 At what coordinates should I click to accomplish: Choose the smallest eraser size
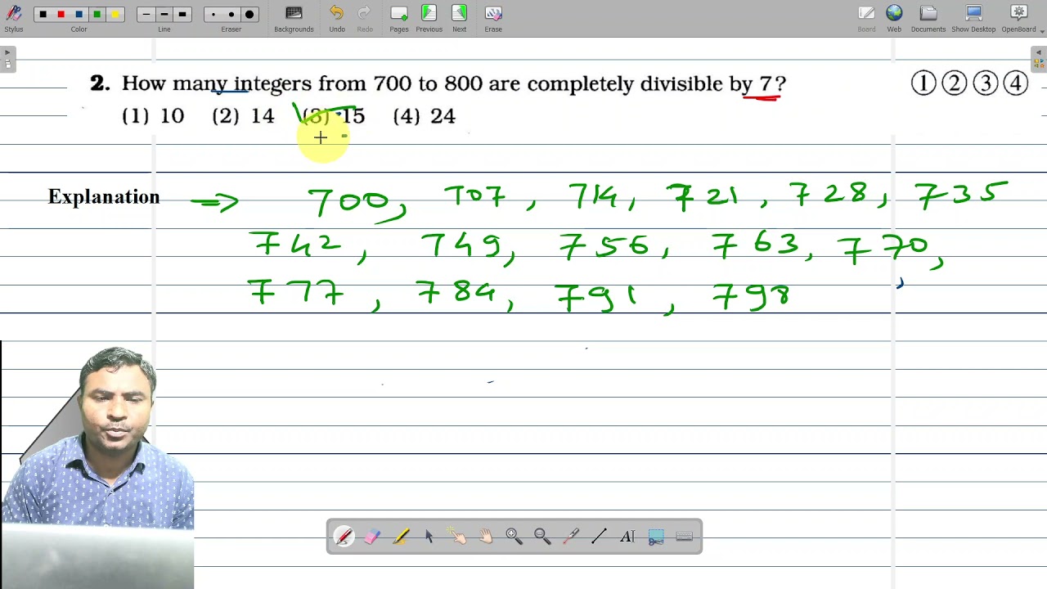click(213, 15)
